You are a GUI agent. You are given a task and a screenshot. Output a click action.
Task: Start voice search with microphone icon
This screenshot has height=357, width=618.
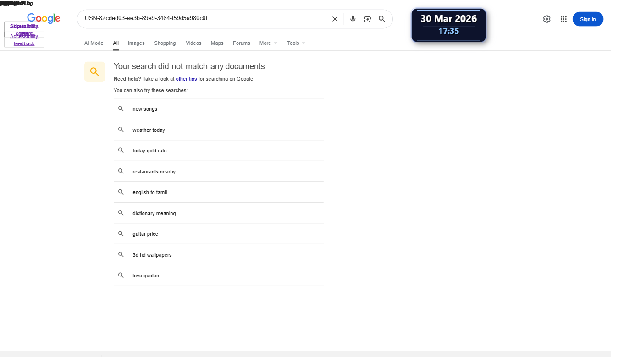pyautogui.click(x=353, y=19)
